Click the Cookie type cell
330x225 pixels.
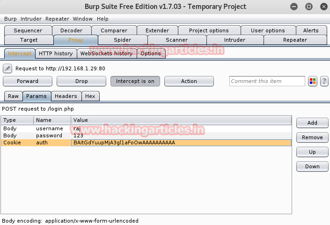click(17, 142)
